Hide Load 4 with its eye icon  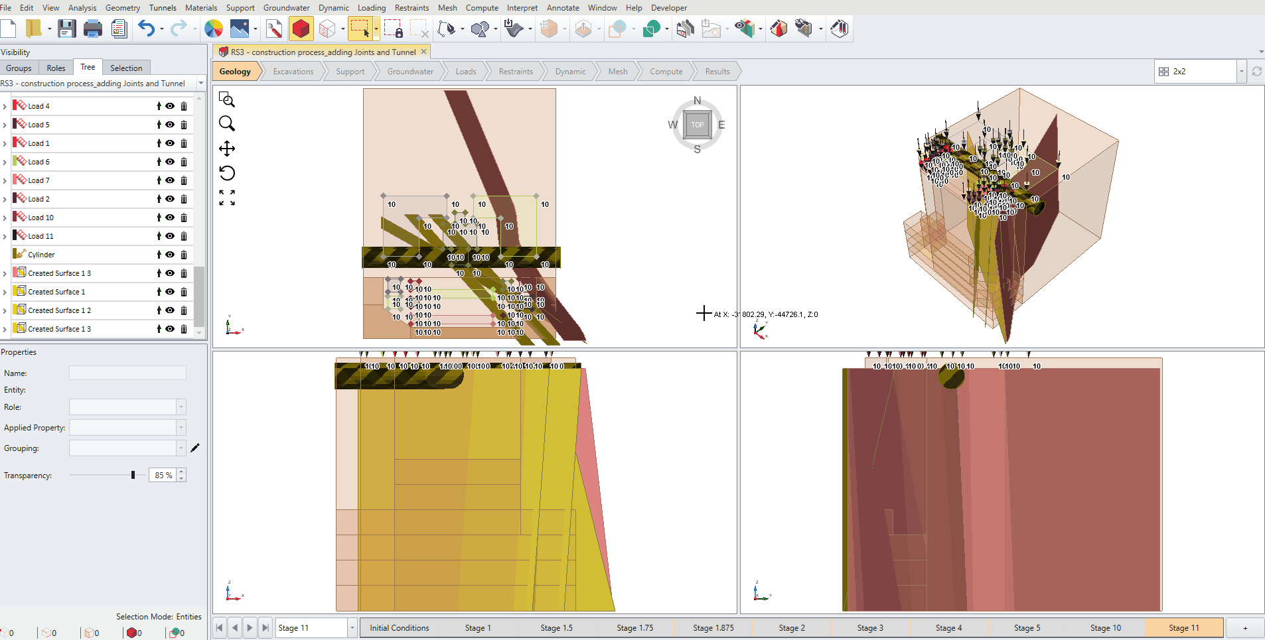tap(171, 106)
